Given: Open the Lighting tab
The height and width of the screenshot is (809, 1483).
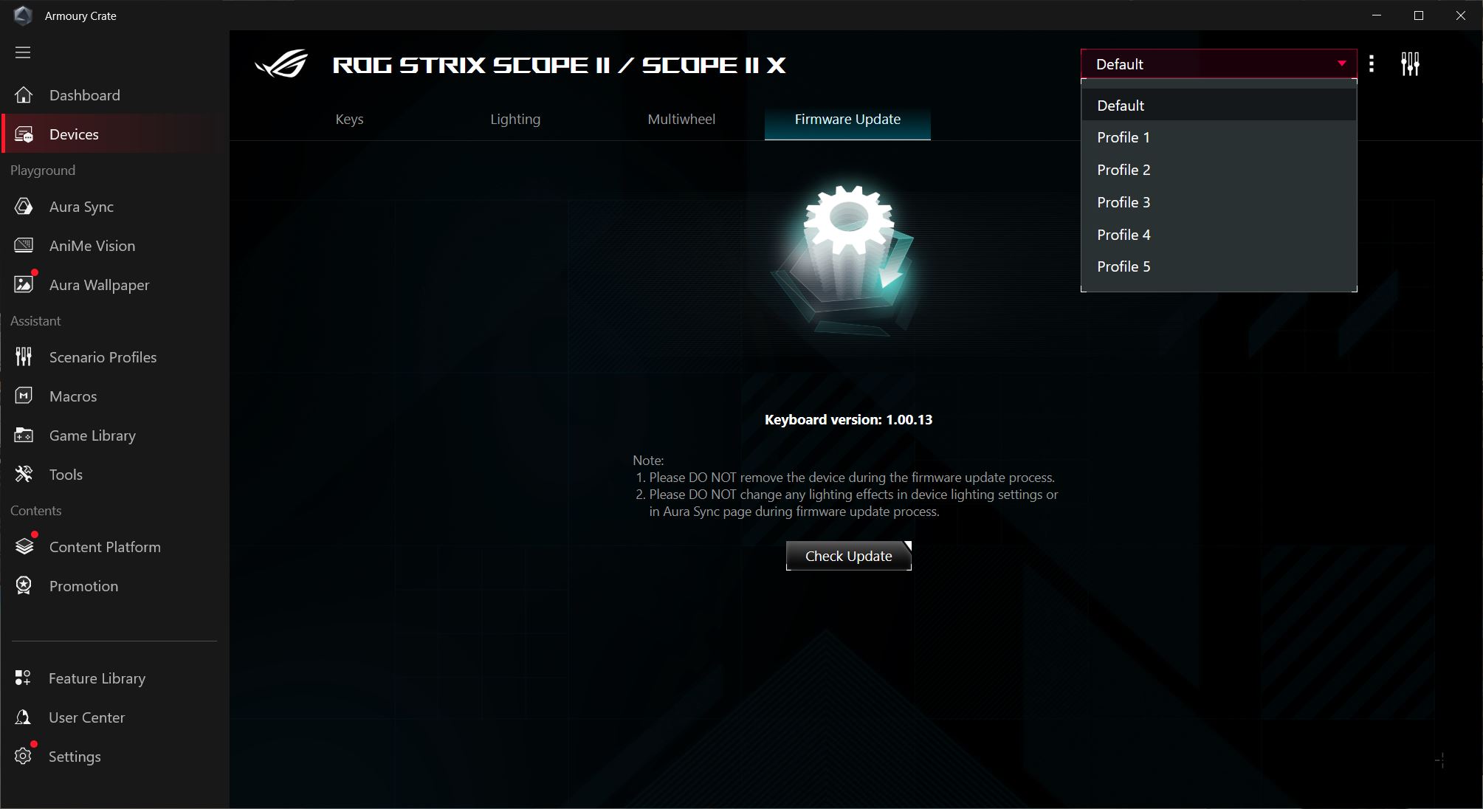Looking at the screenshot, I should pyautogui.click(x=515, y=120).
